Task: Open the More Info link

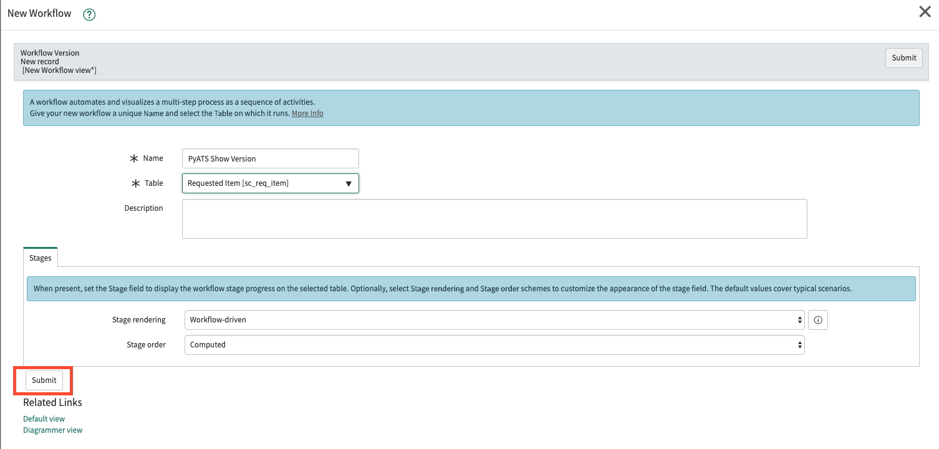Action: pos(307,113)
